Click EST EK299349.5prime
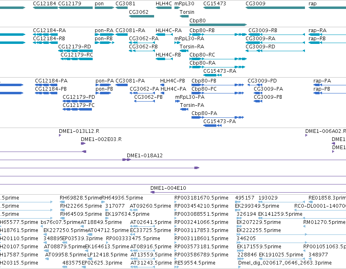The width and height of the screenshot is (346, 269). pyautogui.click(x=257, y=206)
